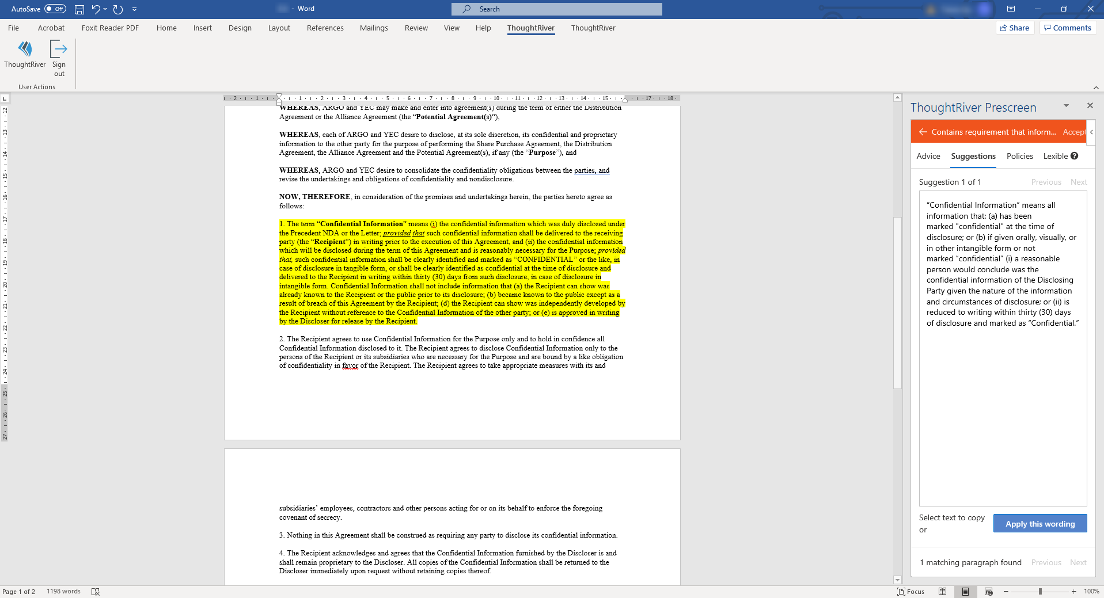The height and width of the screenshot is (598, 1104).
Task: Enable Focus mode
Action: (910, 592)
